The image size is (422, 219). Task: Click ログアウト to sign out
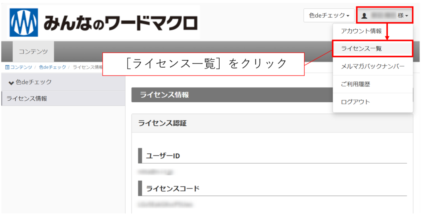click(355, 102)
